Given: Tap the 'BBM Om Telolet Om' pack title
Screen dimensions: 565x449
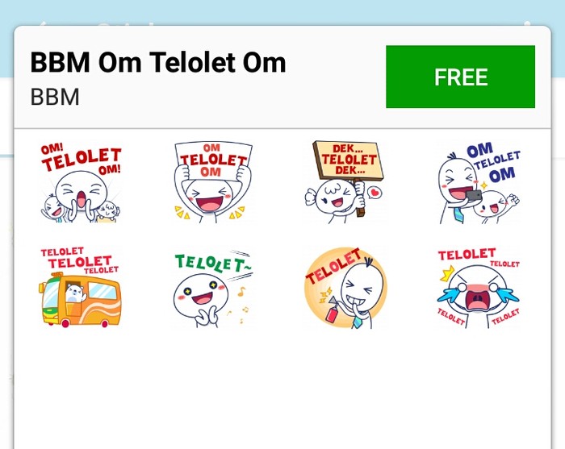Looking at the screenshot, I should click(x=158, y=62).
